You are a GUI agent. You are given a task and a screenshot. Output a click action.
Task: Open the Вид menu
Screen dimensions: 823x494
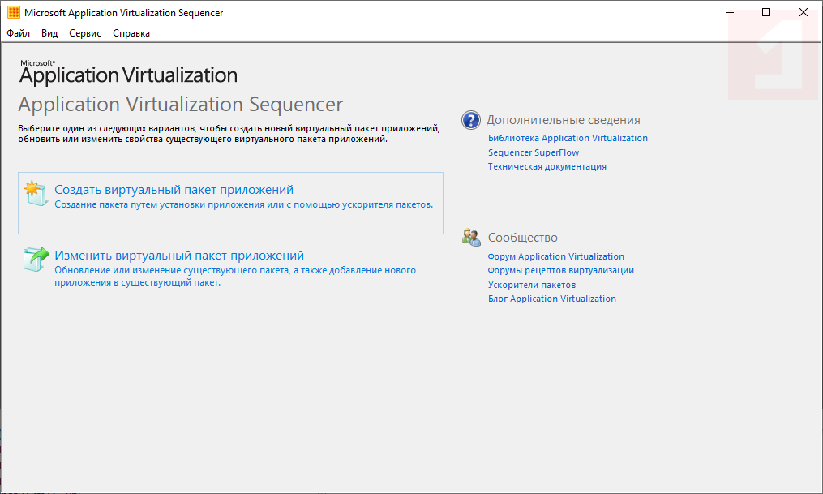pyautogui.click(x=49, y=33)
